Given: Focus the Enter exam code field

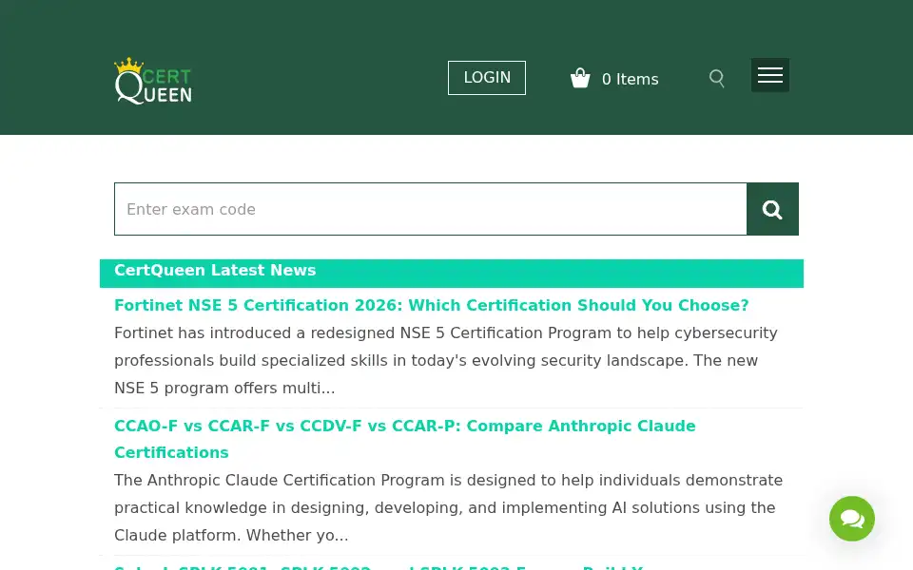Looking at the screenshot, I should (x=430, y=209).
